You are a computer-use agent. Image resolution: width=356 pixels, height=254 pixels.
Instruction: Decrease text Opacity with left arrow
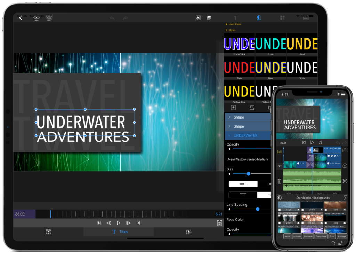tap(229, 149)
